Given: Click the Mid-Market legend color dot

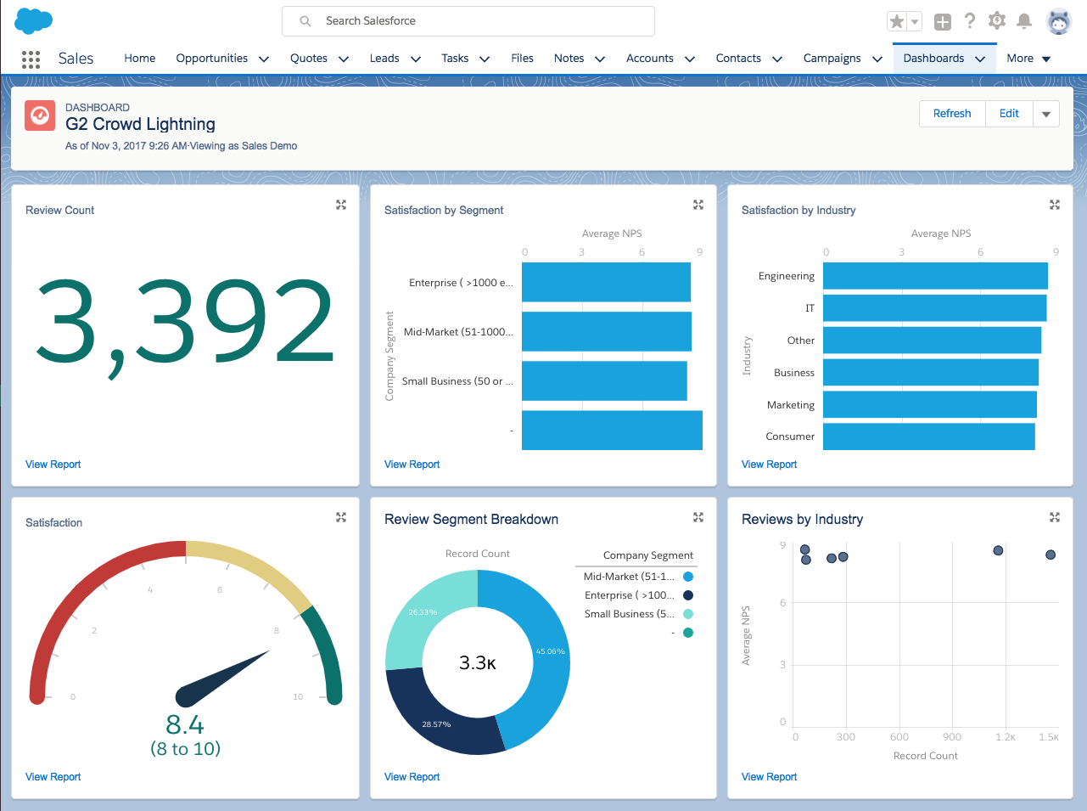Looking at the screenshot, I should coord(688,577).
